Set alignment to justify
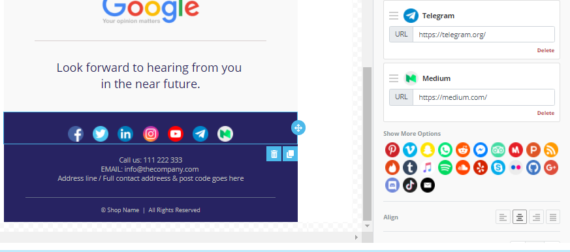The width and height of the screenshot is (570, 252). 552,217
